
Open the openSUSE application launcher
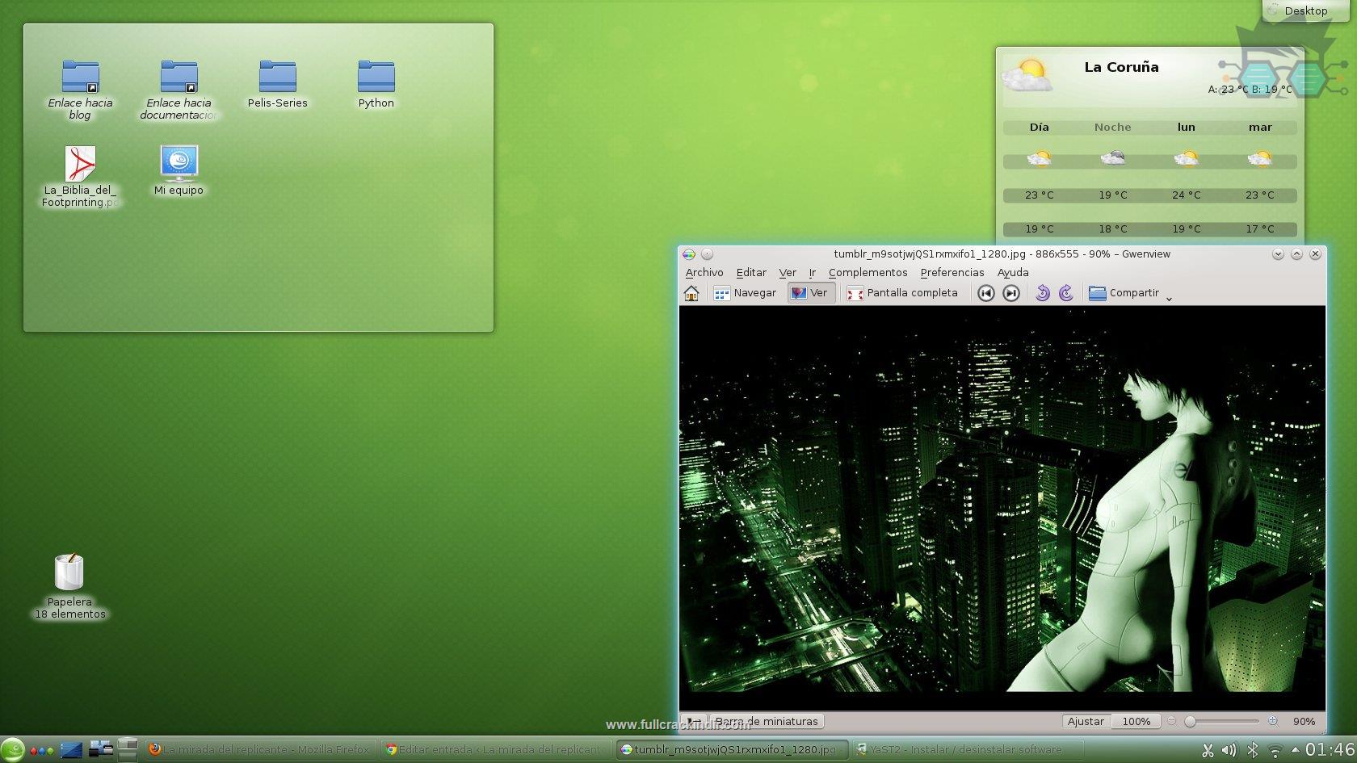pos(12,749)
